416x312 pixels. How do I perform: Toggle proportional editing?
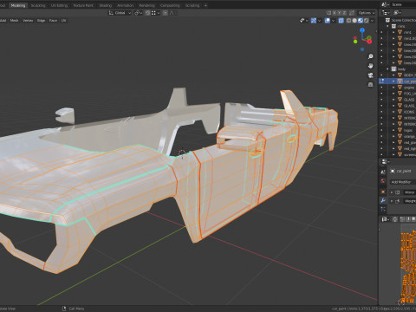coord(166,13)
